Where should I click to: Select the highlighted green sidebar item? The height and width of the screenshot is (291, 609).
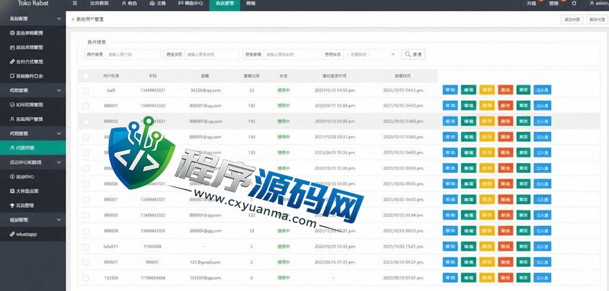point(33,148)
